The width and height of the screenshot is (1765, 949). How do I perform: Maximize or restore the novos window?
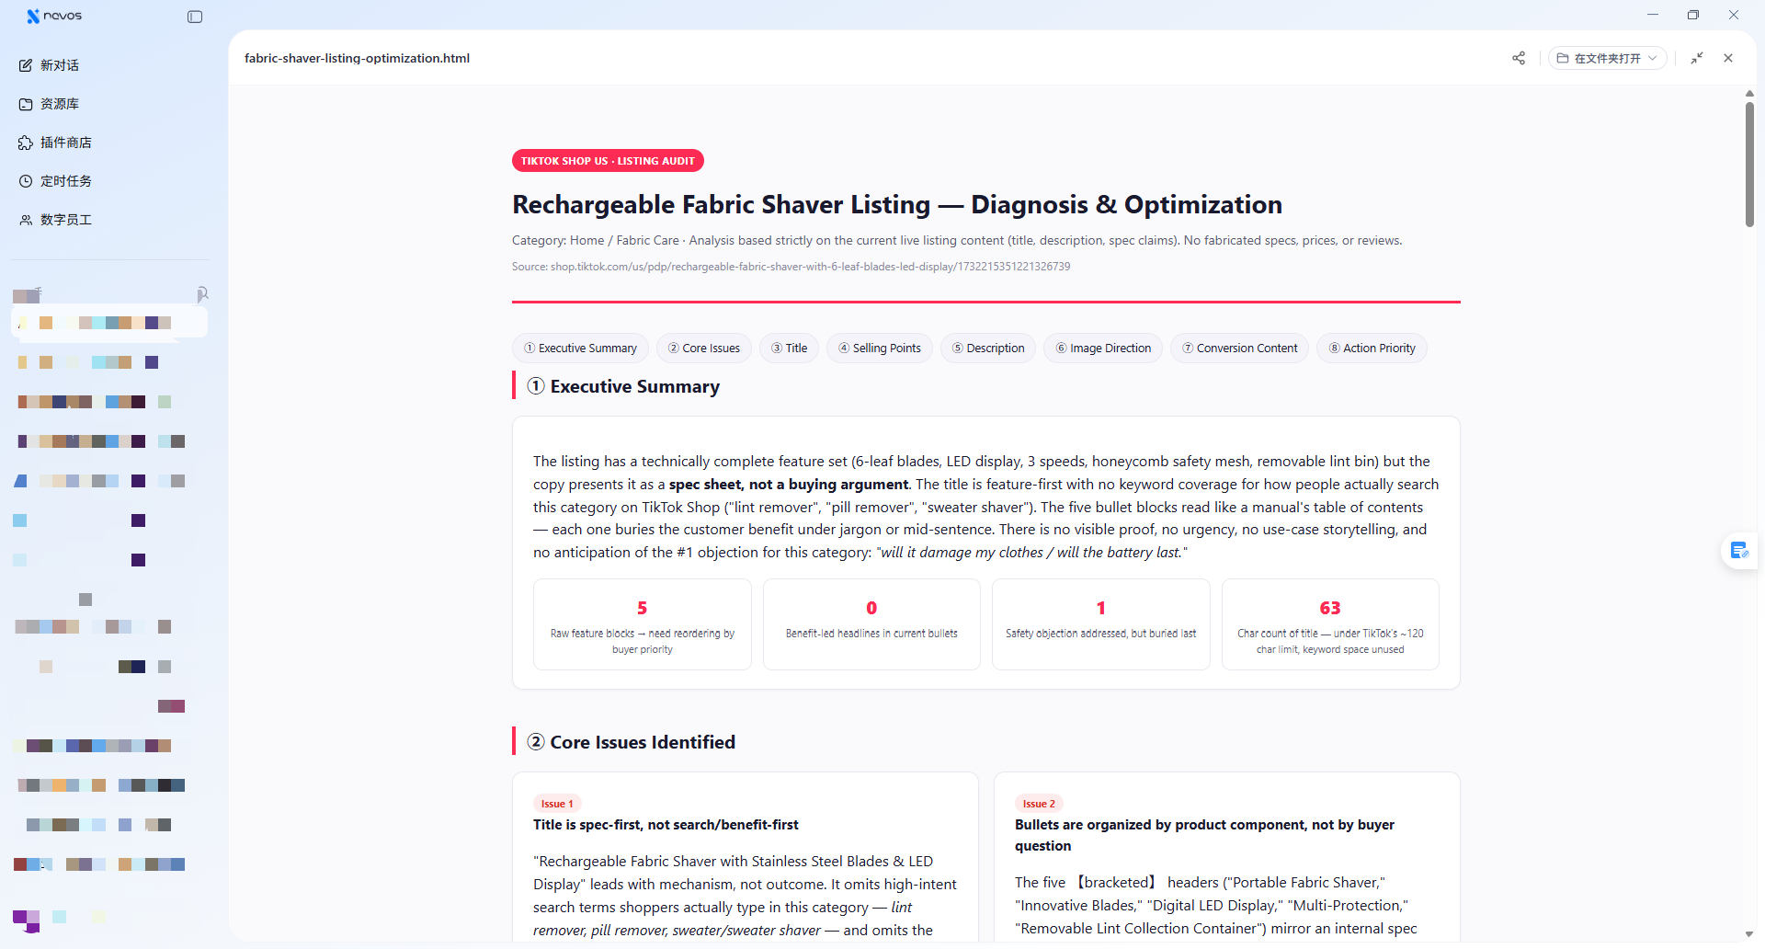[x=1693, y=15]
